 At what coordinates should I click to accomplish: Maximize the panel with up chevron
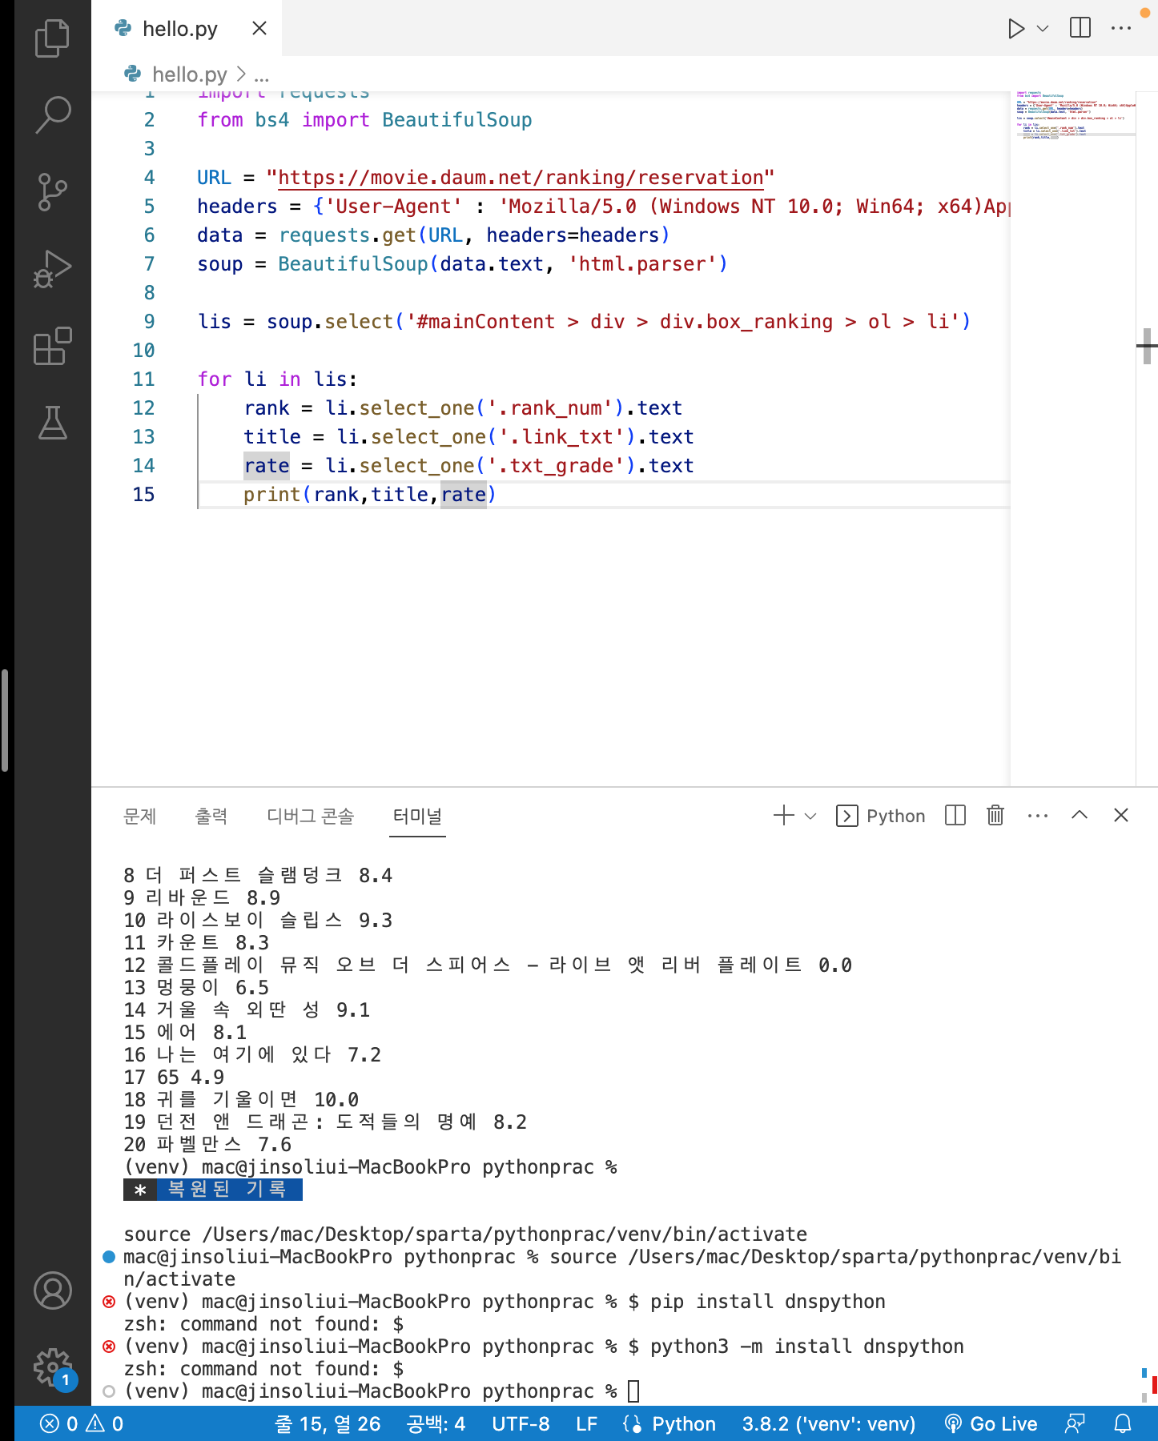(1080, 815)
